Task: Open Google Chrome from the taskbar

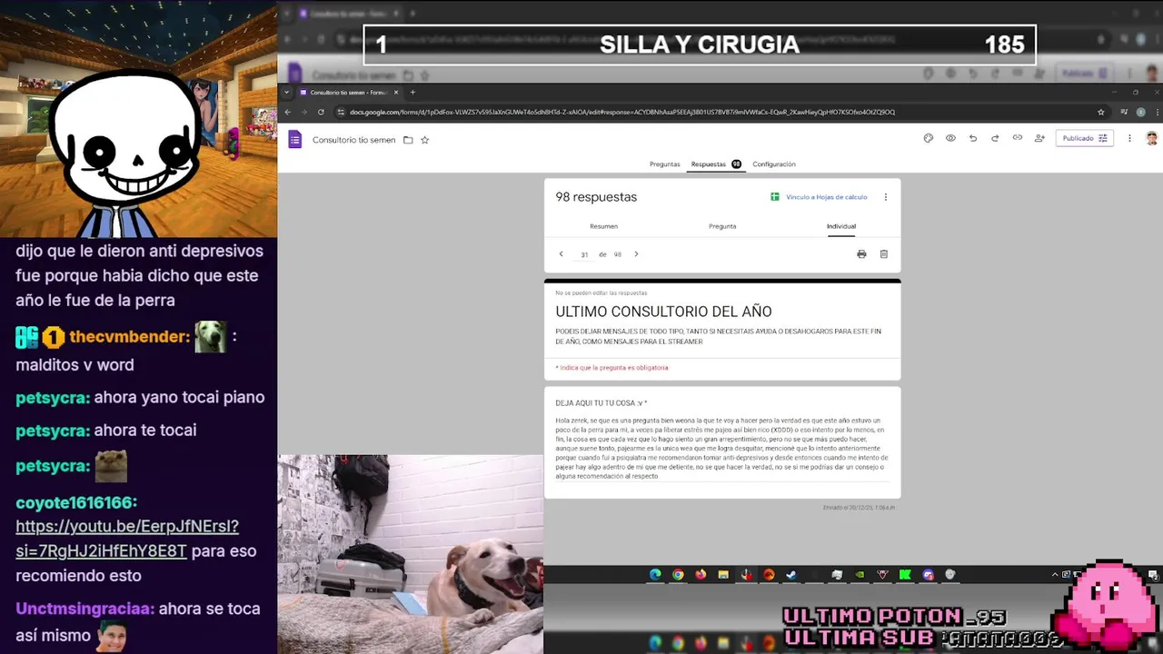Action: 678,574
